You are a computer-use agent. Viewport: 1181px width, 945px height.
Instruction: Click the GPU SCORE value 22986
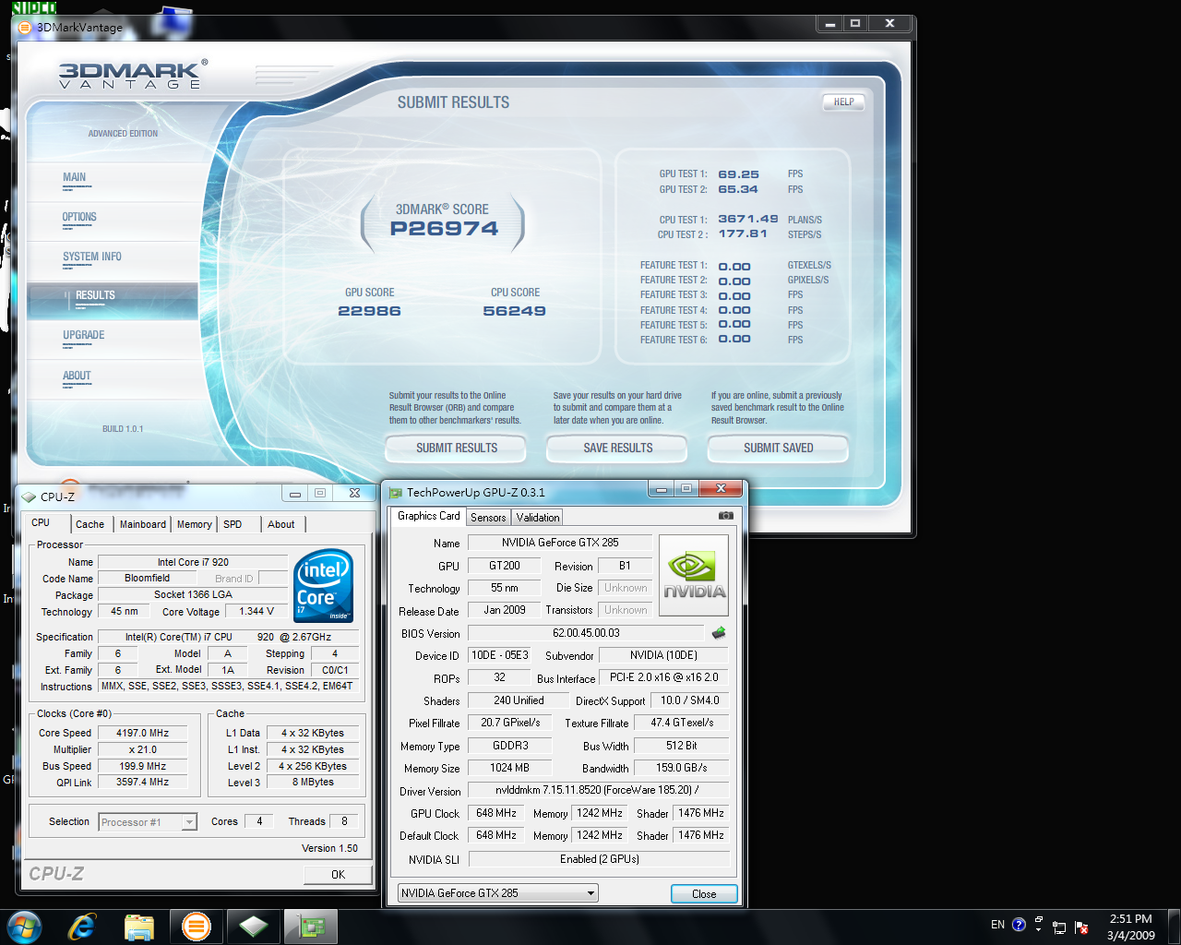click(x=369, y=311)
